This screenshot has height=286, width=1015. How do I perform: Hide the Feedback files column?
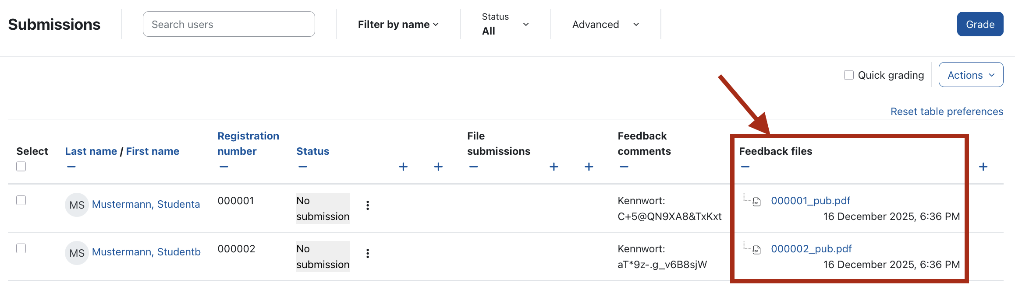pos(745,167)
